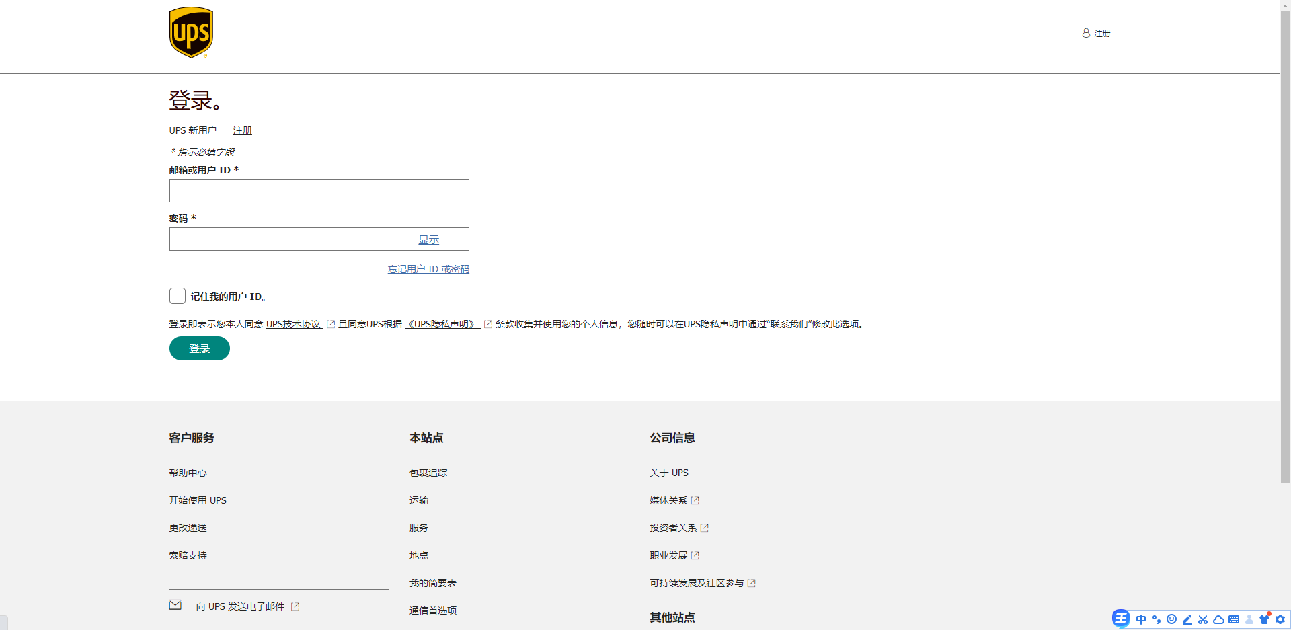Go to 更改递送 in the footer

click(x=188, y=528)
